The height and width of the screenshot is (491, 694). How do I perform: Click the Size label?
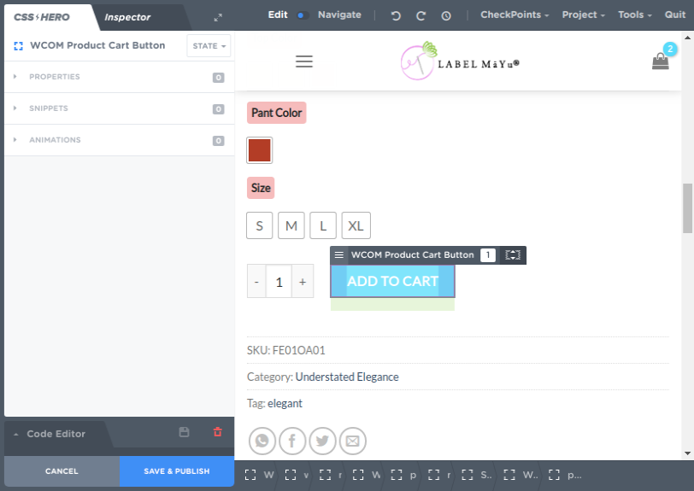click(x=261, y=188)
